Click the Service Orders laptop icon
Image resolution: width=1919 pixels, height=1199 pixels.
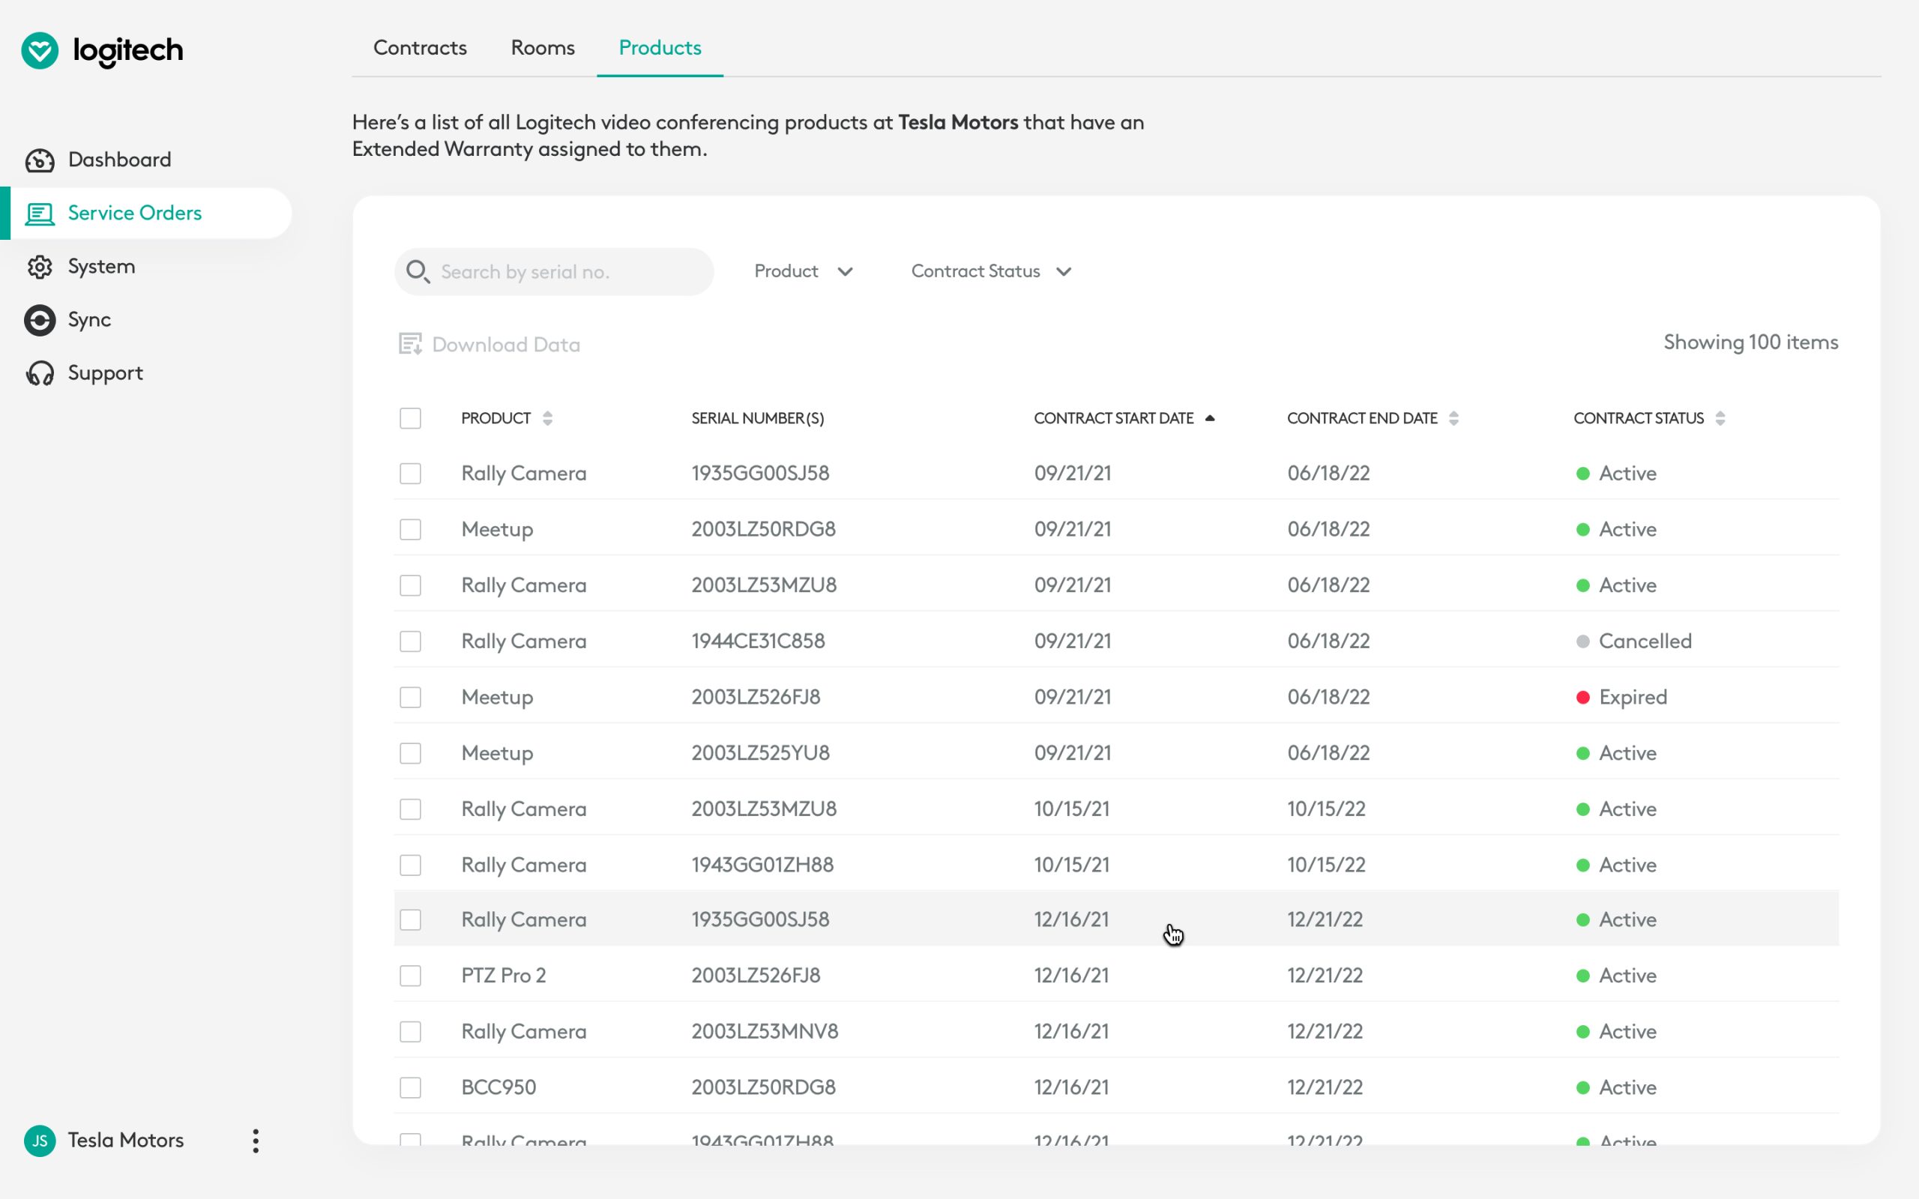(x=40, y=214)
